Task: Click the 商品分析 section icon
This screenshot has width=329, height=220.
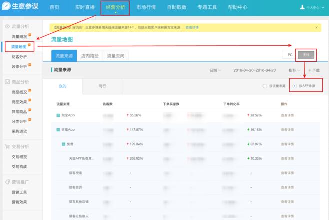Action: coord(7,82)
